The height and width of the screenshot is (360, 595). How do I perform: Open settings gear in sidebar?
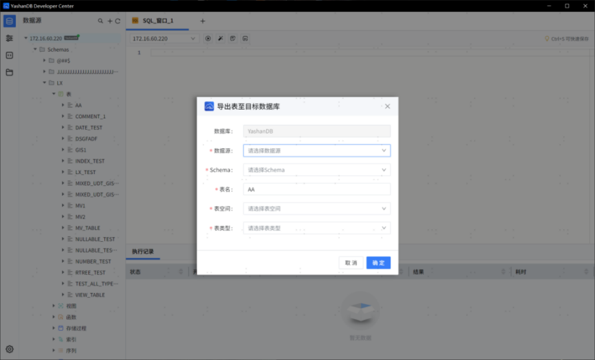click(x=9, y=349)
